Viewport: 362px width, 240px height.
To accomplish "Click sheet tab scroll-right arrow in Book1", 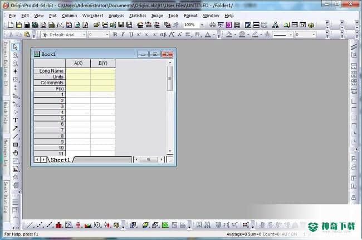I will tap(43, 160).
